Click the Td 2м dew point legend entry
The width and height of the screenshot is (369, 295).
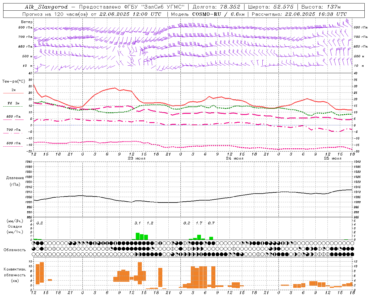pos(14,103)
